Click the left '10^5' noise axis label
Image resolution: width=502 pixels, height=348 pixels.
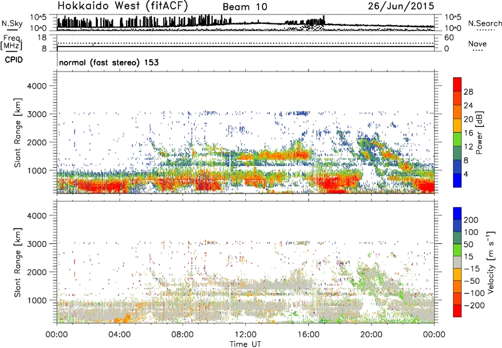38,17
